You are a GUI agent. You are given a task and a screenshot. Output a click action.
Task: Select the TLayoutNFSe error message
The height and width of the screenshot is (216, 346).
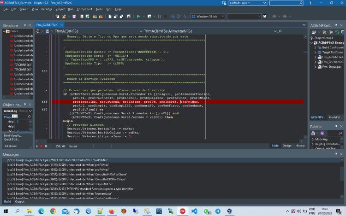(x=172, y=184)
